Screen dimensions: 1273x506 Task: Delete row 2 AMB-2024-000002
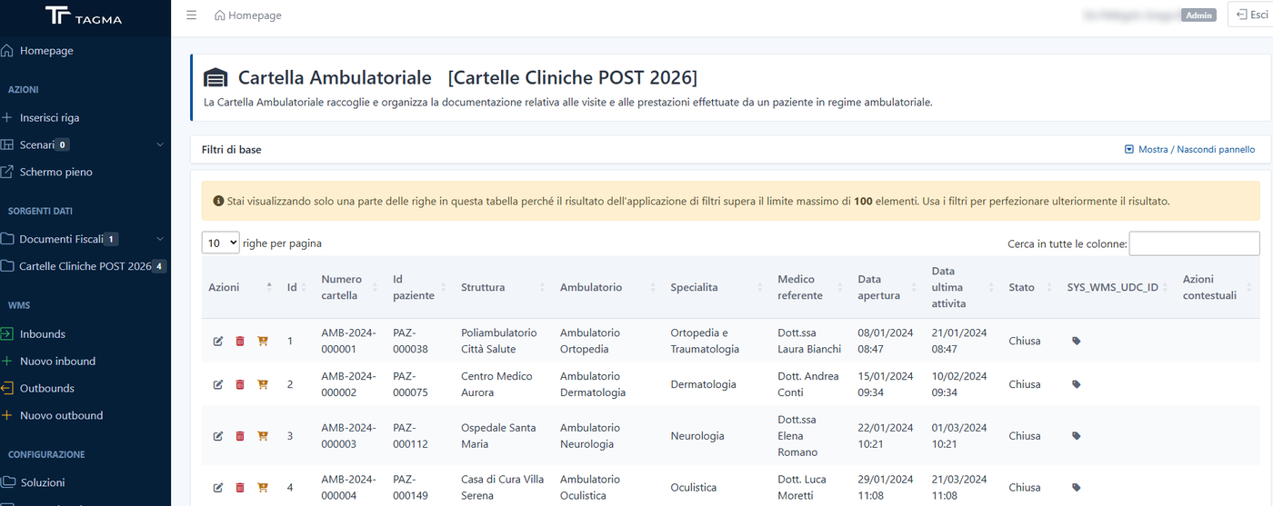tap(240, 384)
